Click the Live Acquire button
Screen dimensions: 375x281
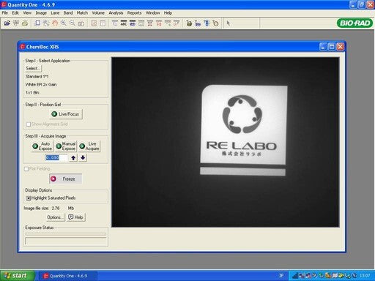click(x=89, y=146)
